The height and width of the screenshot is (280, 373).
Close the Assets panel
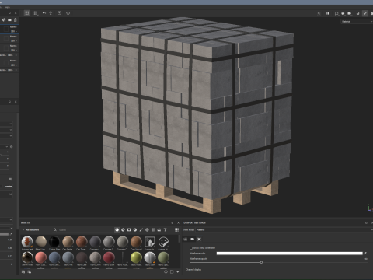click(x=178, y=222)
